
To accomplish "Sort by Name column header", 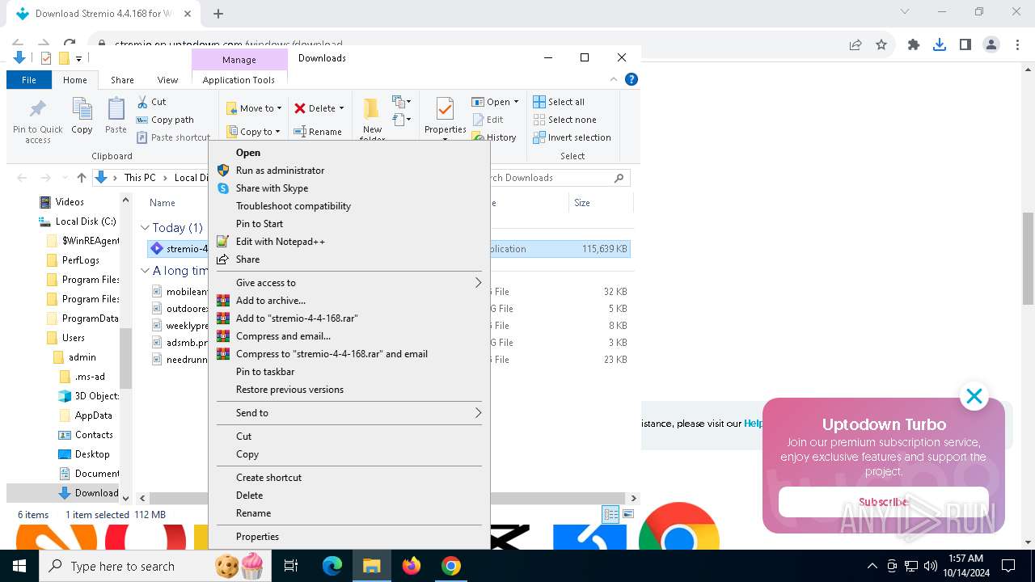I will [x=163, y=203].
